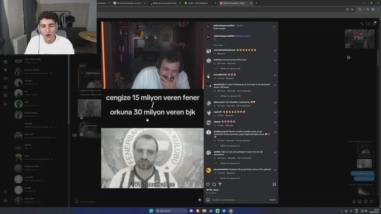This screenshot has height=214, width=381.
Task: Like aliefe0_1's comment
Action: (x=275, y=152)
